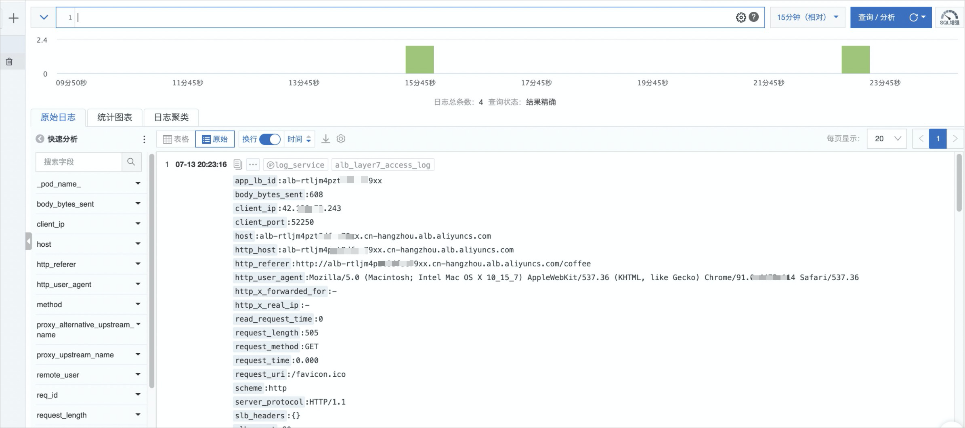
Task: Click the client_port field key
Action: coord(260,222)
